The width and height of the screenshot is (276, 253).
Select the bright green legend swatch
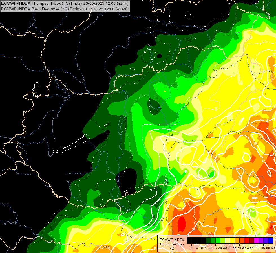coord(218,241)
